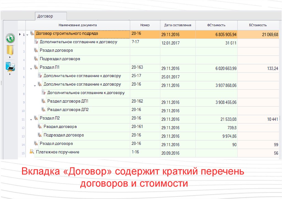Click the value 739,8
The width and height of the screenshot is (282, 199).
pyautogui.click(x=232, y=128)
